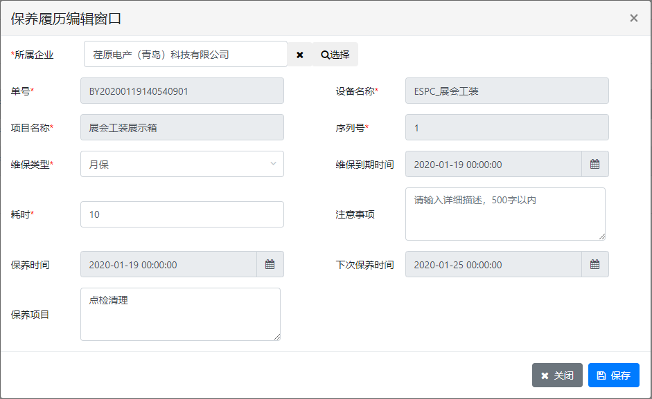Click the 设备名称 field
Screen dimensions: 652x399
[x=507, y=91]
